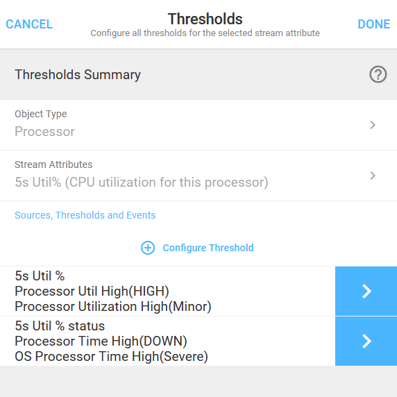Click the Thresholds page title
397x397 pixels.
[x=205, y=19]
